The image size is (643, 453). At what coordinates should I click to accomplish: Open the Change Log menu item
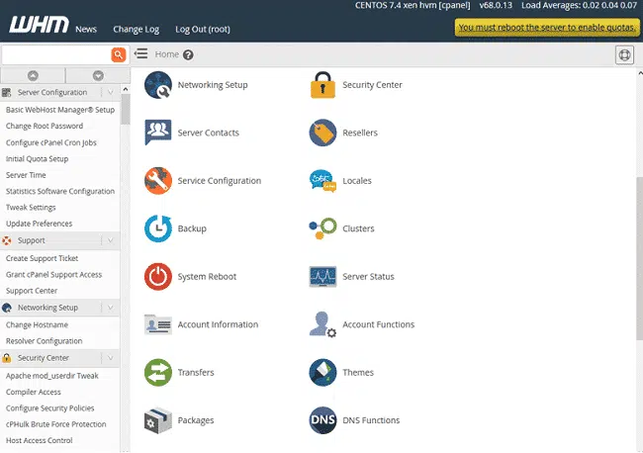click(x=137, y=29)
